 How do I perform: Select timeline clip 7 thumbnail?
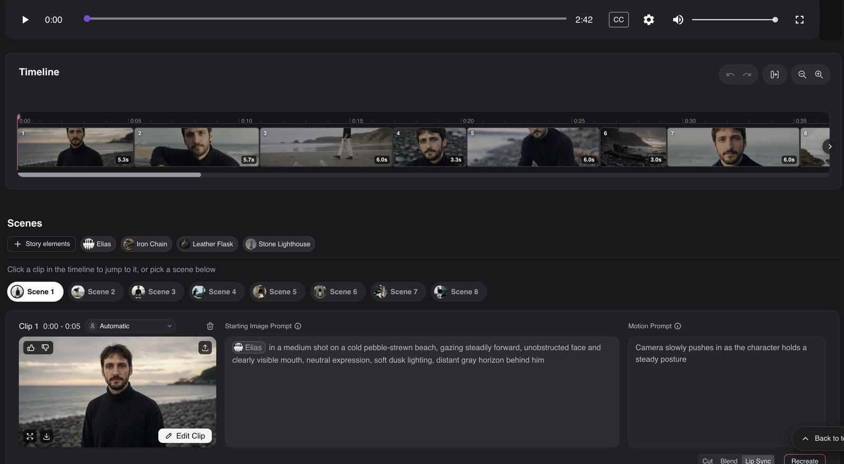point(733,147)
